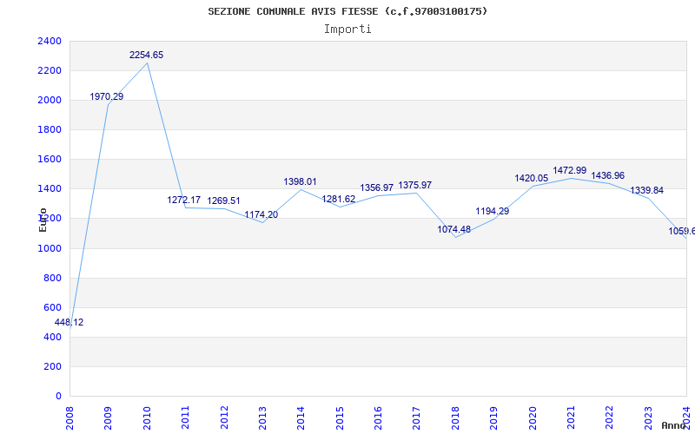Click the x-axis year 2008
The width and height of the screenshot is (695, 434).
click(69, 418)
